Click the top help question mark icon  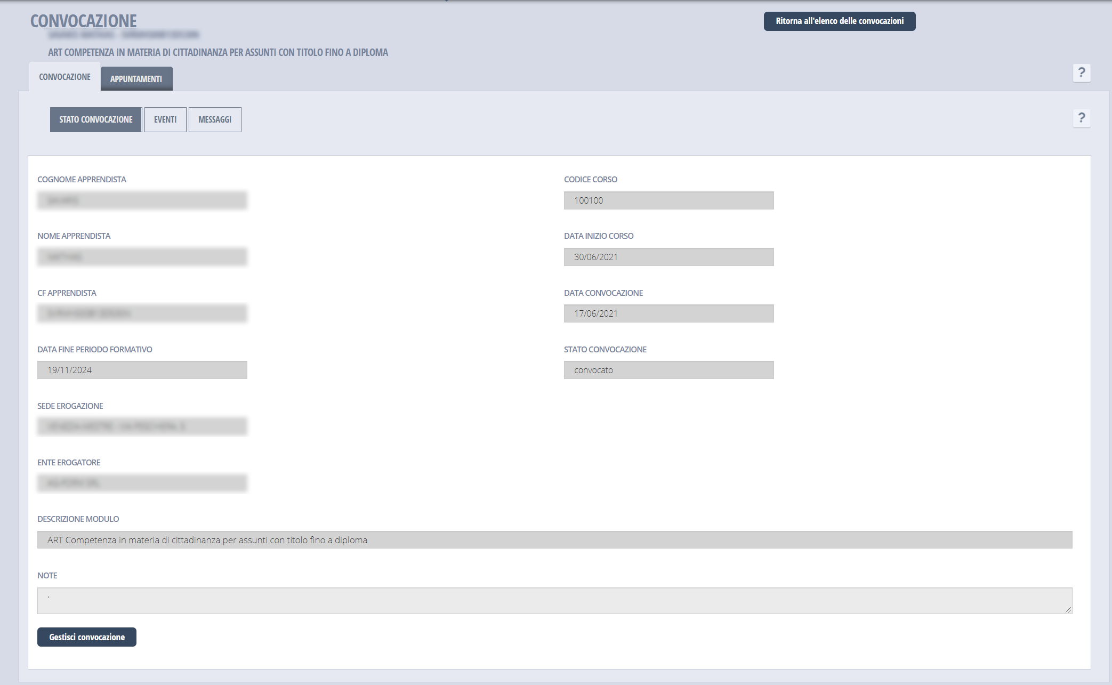pos(1081,72)
